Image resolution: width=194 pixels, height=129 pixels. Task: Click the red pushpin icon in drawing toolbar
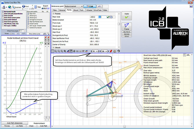(111, 51)
